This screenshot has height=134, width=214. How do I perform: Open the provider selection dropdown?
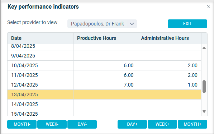pos(102,24)
